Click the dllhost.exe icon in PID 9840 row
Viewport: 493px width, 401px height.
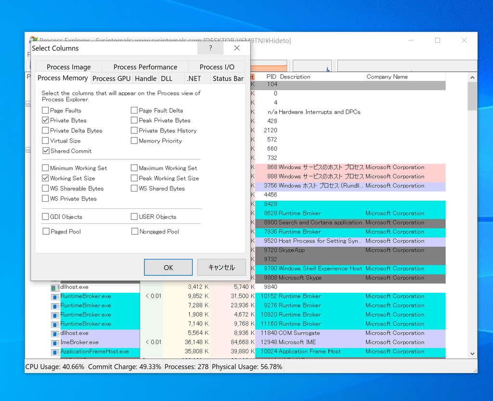(55, 287)
